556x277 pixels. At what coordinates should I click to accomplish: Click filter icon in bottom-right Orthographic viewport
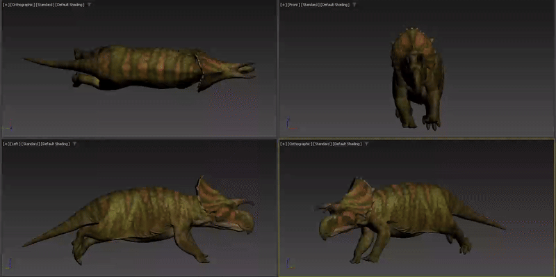pos(366,144)
